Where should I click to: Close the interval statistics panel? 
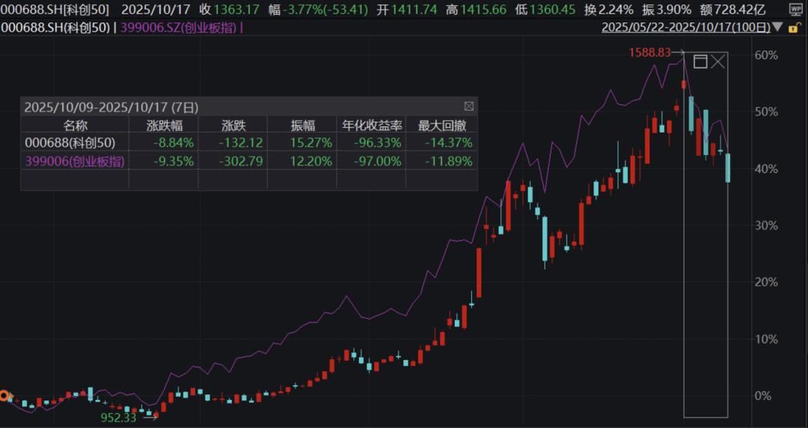[x=469, y=106]
